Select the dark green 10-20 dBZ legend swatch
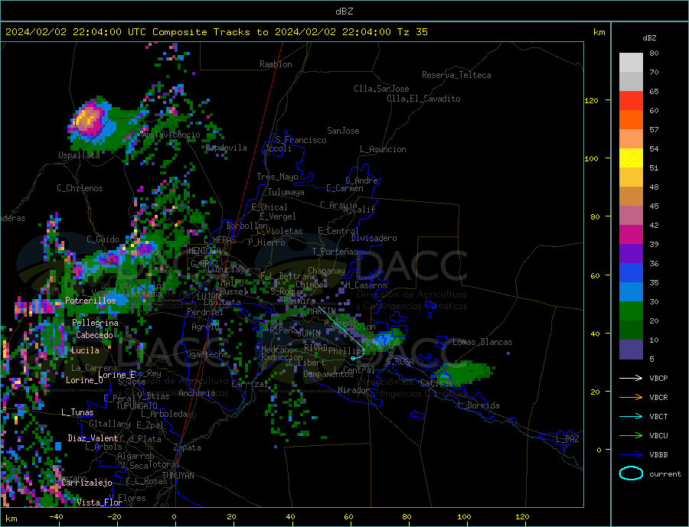The width and height of the screenshot is (689, 527). pyautogui.click(x=631, y=330)
